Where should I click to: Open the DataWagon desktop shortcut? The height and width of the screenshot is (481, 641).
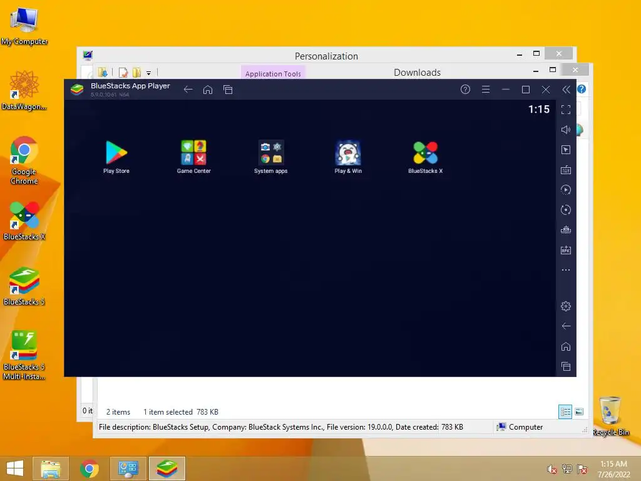pos(24,91)
